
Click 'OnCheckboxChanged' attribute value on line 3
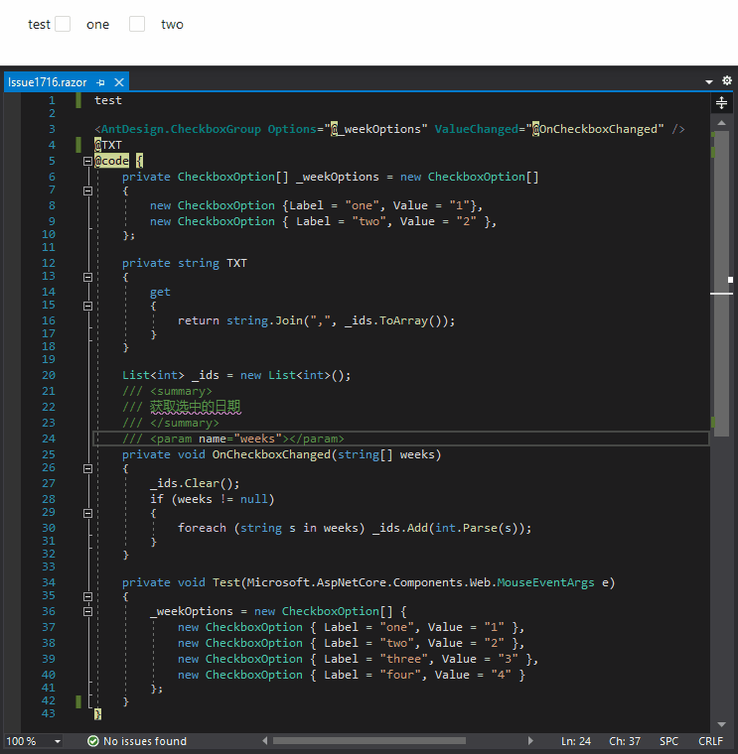point(601,129)
